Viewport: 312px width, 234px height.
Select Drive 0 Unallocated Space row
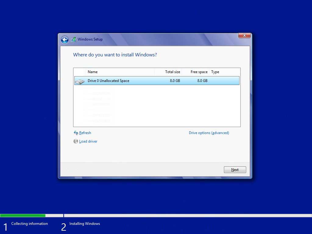pyautogui.click(x=157, y=80)
